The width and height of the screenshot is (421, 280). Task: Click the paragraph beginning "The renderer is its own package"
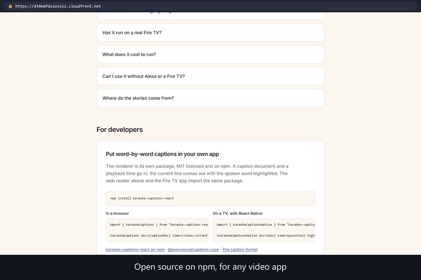click(x=197, y=173)
